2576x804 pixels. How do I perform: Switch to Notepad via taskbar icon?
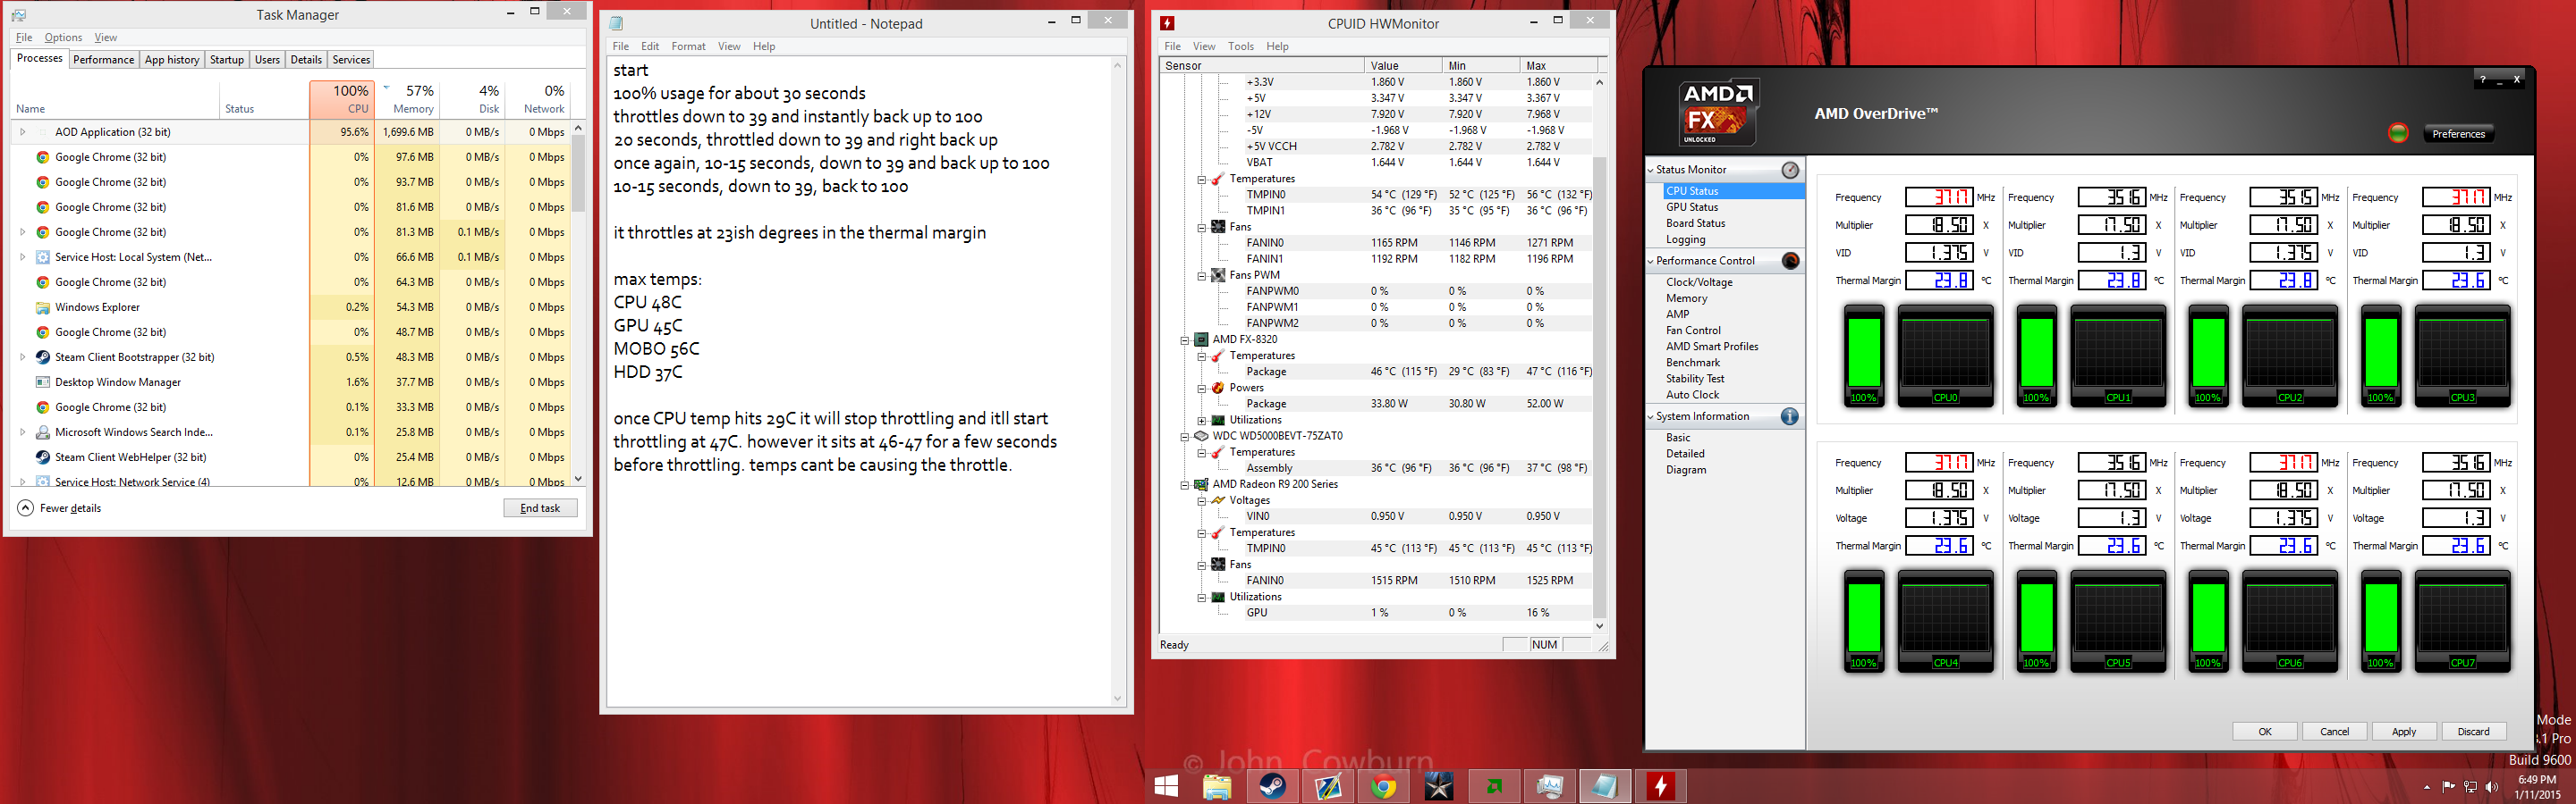click(1605, 786)
